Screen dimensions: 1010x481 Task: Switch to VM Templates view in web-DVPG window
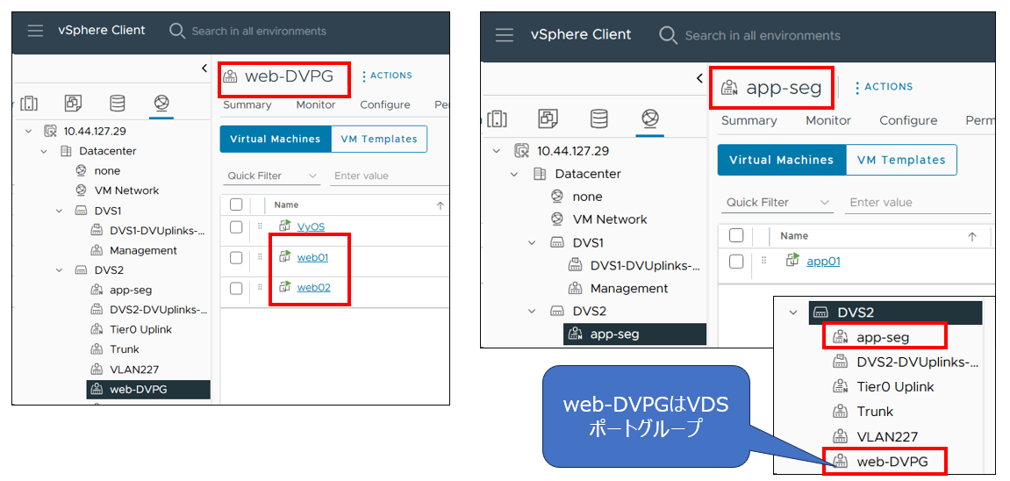tap(379, 139)
